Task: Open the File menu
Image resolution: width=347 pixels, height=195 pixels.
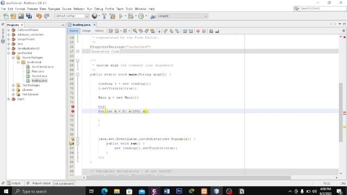Action: tap(3, 9)
